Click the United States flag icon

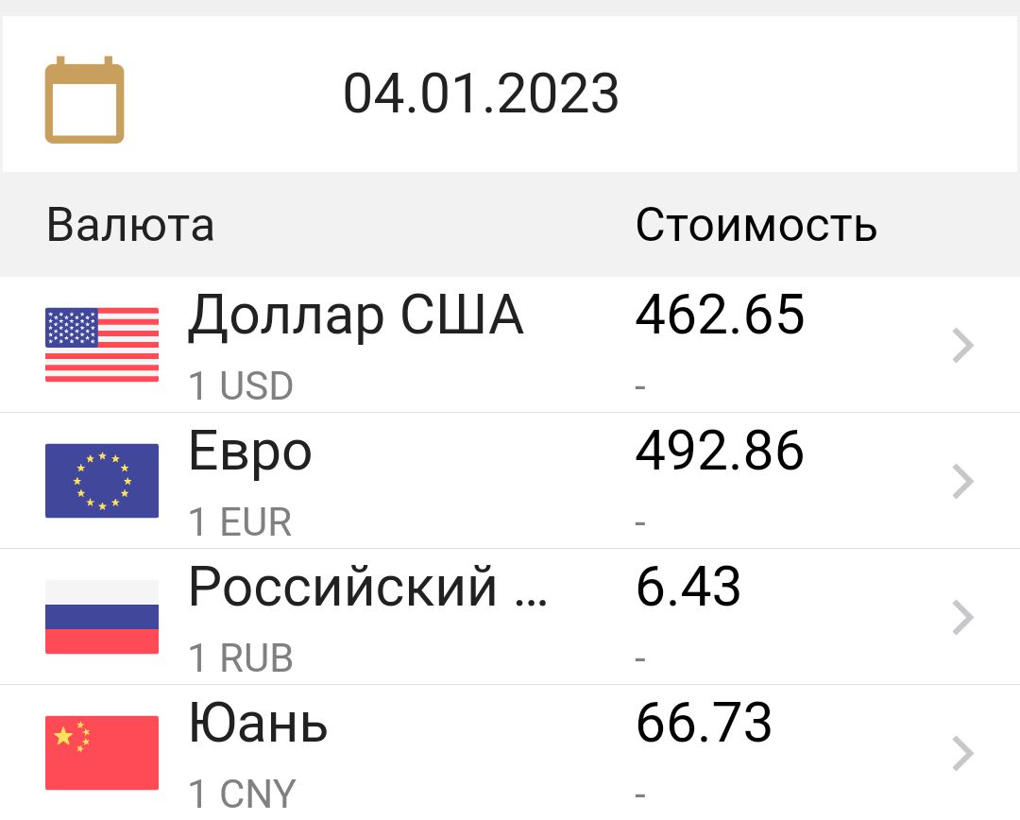(102, 345)
